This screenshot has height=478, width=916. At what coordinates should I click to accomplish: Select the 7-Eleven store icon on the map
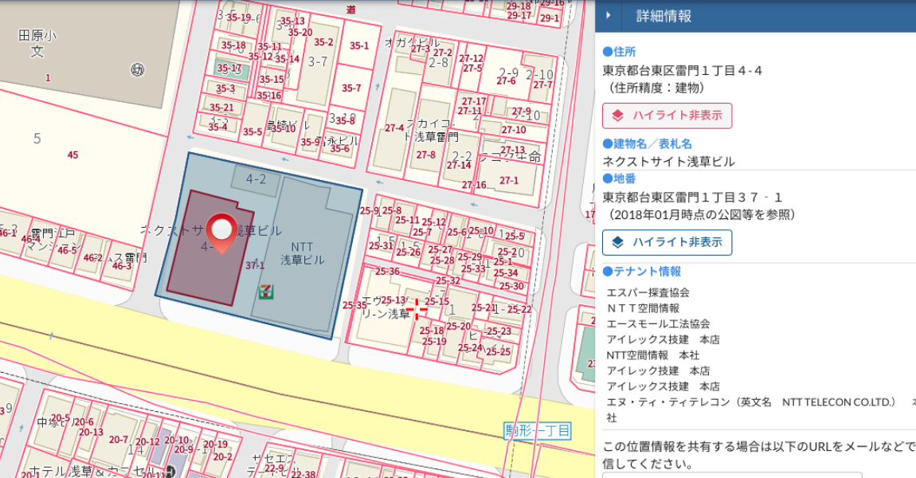click(x=264, y=293)
